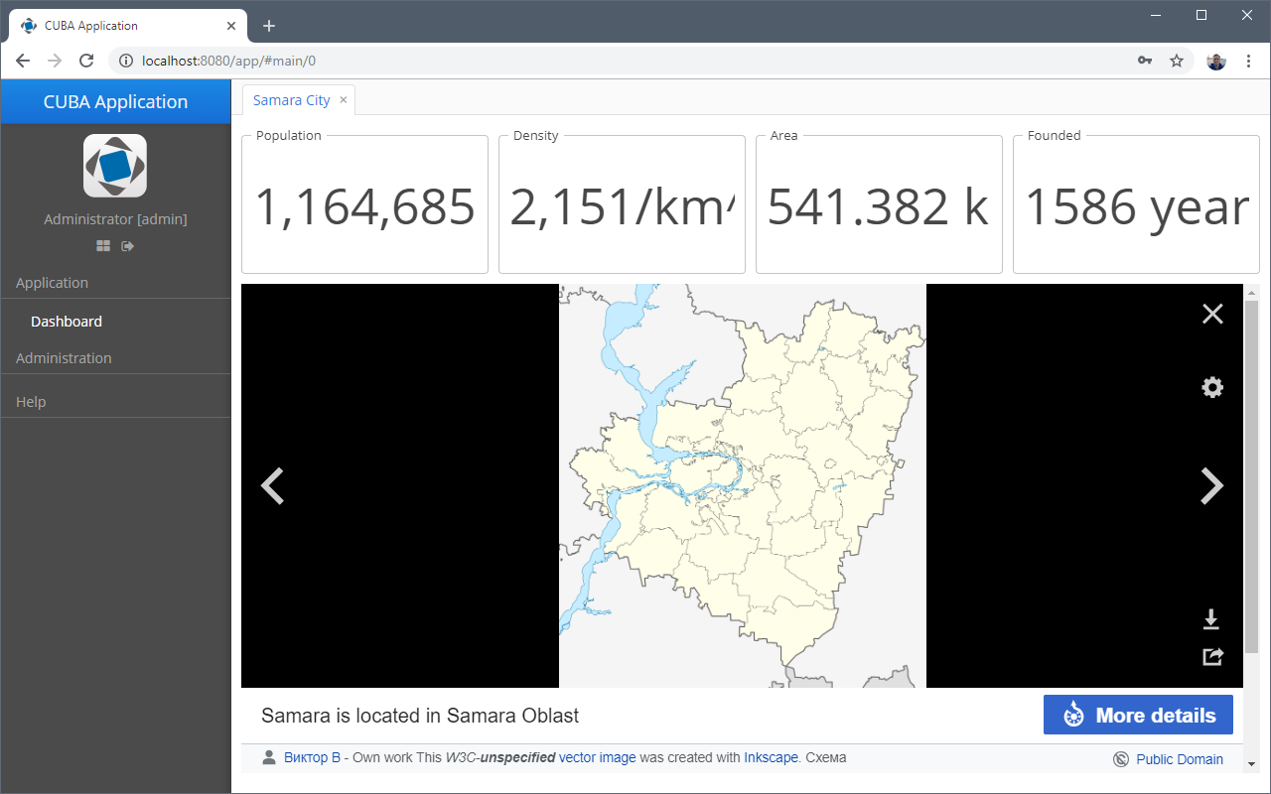This screenshot has width=1271, height=794.
Task: Expand the Help menu section
Action: tap(31, 402)
